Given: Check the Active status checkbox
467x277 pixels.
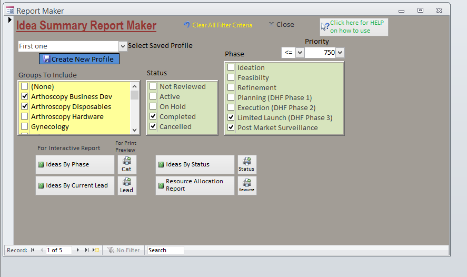Looking at the screenshot, I should 153,96.
